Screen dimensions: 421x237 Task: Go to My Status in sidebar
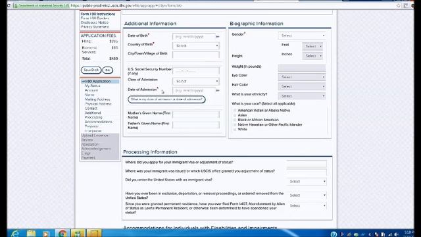(x=92, y=86)
